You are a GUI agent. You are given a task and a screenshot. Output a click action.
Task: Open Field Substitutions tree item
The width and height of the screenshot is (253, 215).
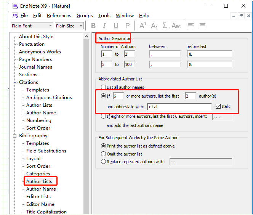pyautogui.click(x=46, y=151)
